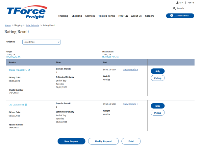Open LTL Guaranteed external link icon
Screen dimensions: 200x149
(x=26, y=105)
